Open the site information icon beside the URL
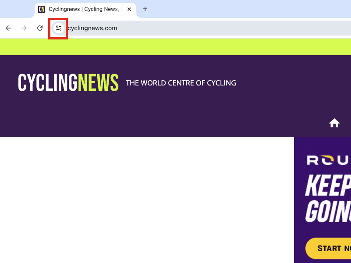Viewport: 351px width, 263px height. pos(58,28)
